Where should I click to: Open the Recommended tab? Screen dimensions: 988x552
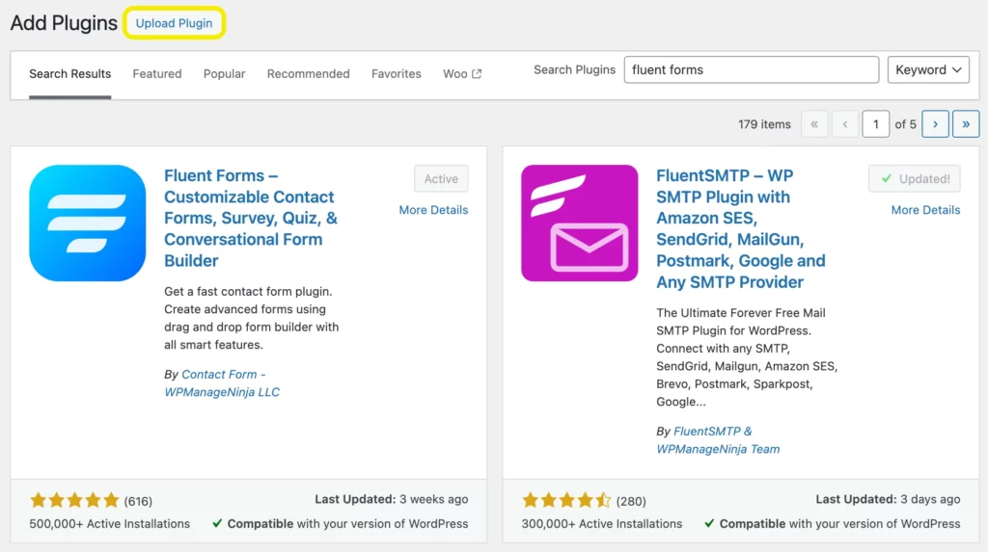coord(308,73)
